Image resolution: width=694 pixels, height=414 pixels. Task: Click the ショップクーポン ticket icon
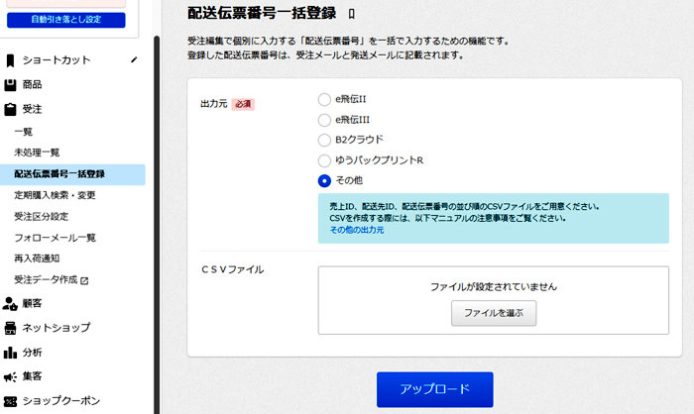click(10, 401)
